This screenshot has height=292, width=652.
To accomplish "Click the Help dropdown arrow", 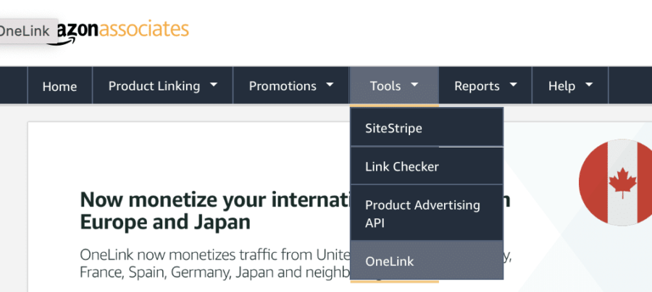I will click(588, 85).
